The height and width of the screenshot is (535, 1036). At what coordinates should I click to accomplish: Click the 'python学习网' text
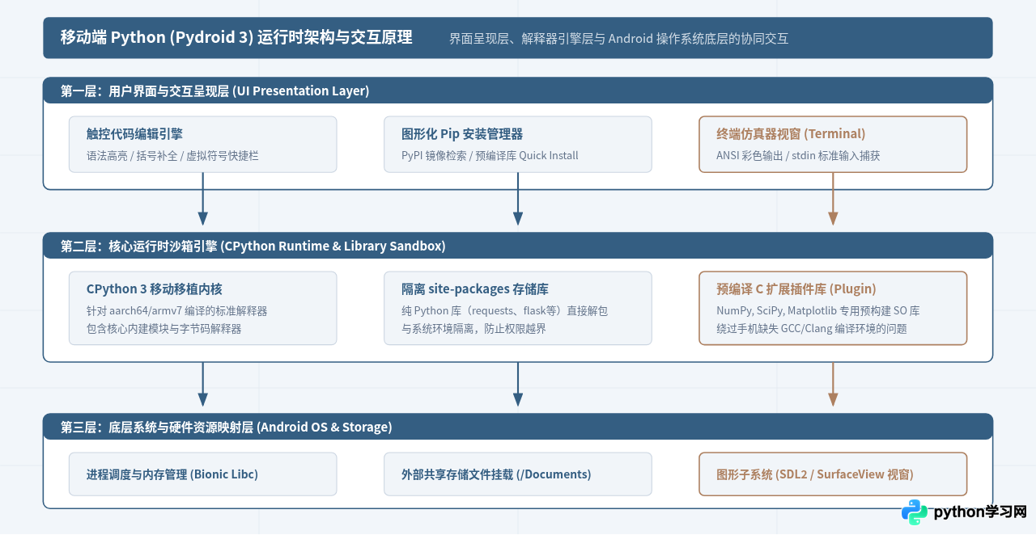coord(980,512)
